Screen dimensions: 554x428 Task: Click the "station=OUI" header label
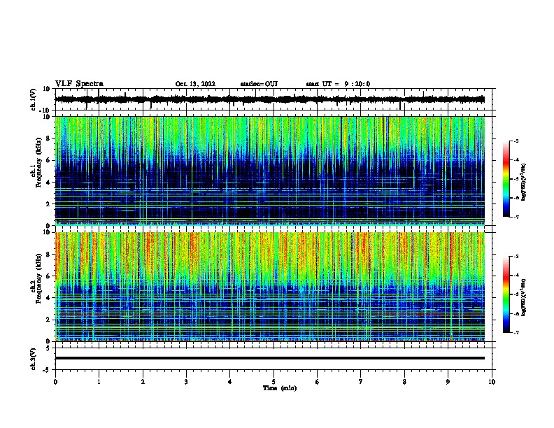point(259,84)
